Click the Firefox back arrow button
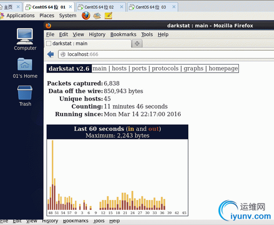Viewport: 274px width, 225px height. (51, 54)
